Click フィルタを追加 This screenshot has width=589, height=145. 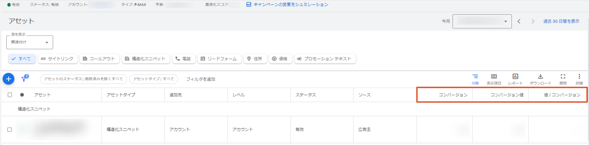(201, 79)
